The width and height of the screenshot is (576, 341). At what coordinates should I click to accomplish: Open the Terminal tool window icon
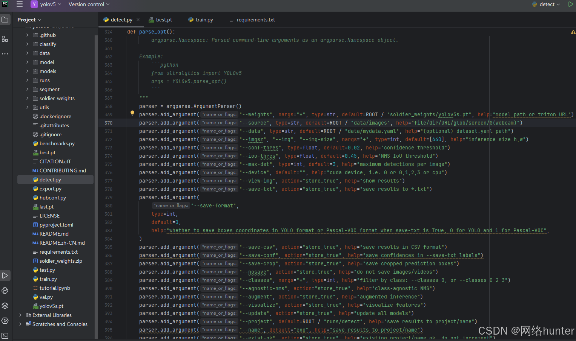coord(5,335)
